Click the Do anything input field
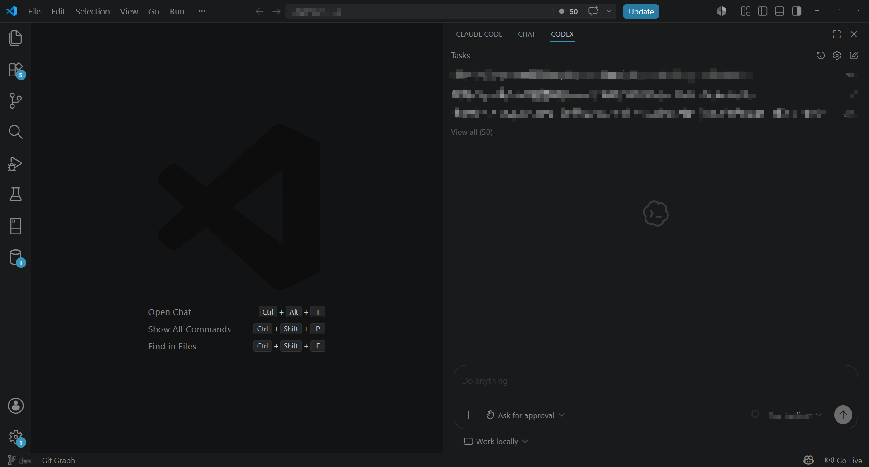The height and width of the screenshot is (467, 869). [x=655, y=381]
